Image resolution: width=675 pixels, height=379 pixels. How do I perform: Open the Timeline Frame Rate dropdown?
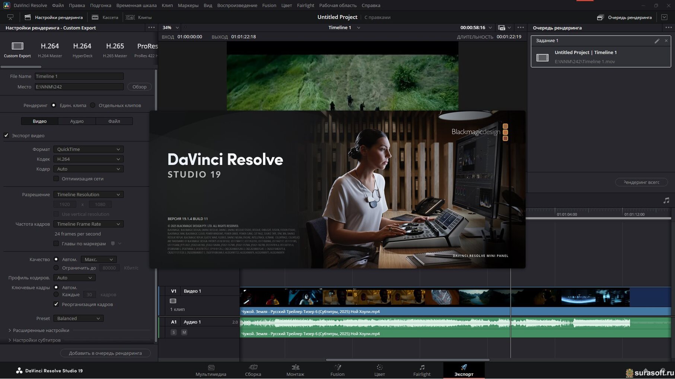coord(88,224)
